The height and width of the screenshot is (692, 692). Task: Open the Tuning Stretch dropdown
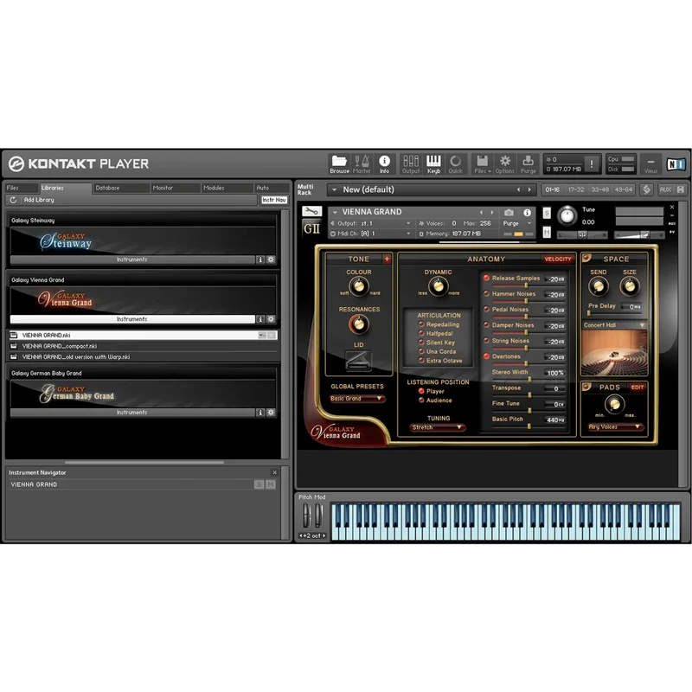pyautogui.click(x=437, y=427)
